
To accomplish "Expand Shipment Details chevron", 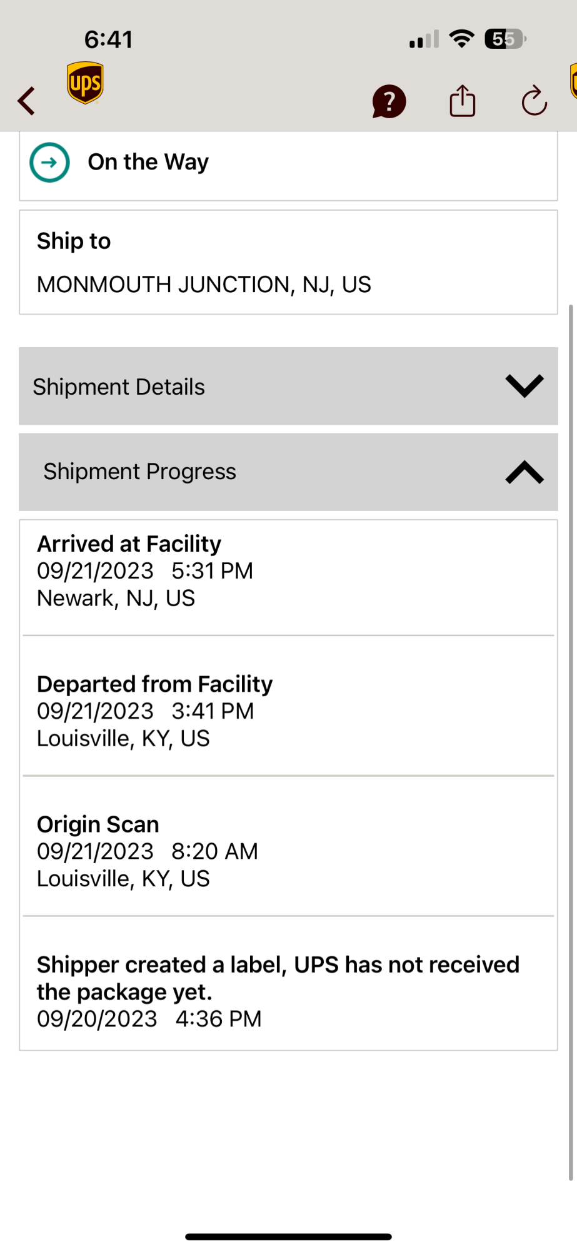I will tap(524, 386).
